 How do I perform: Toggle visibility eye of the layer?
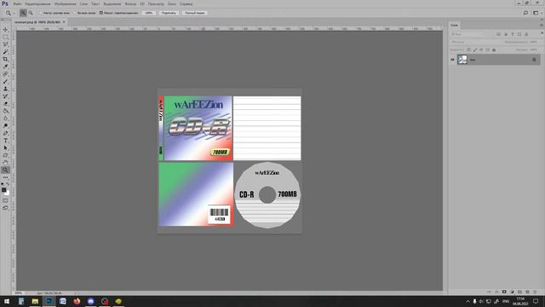(452, 60)
